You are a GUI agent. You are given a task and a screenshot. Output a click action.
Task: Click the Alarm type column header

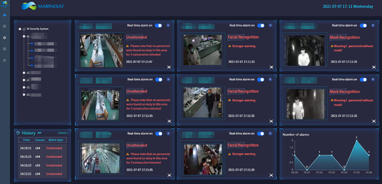pyautogui.click(x=56, y=140)
